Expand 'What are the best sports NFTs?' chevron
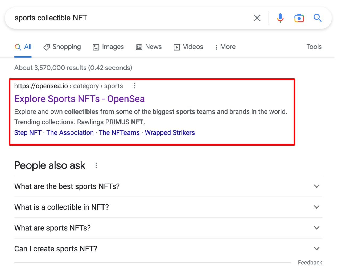Screen dimensions: 338x274 tap(316, 186)
